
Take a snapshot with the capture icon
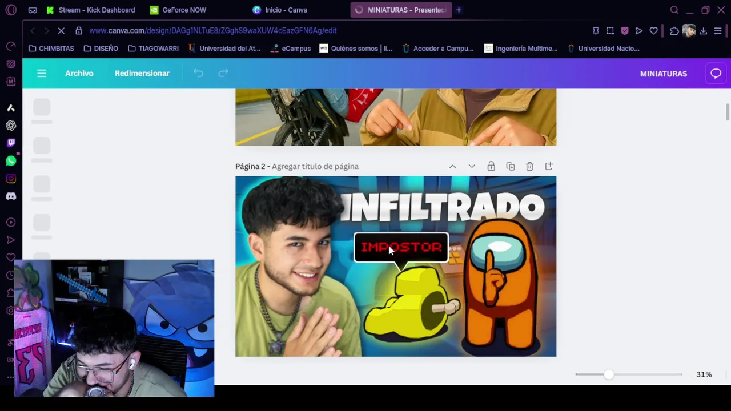tap(610, 31)
